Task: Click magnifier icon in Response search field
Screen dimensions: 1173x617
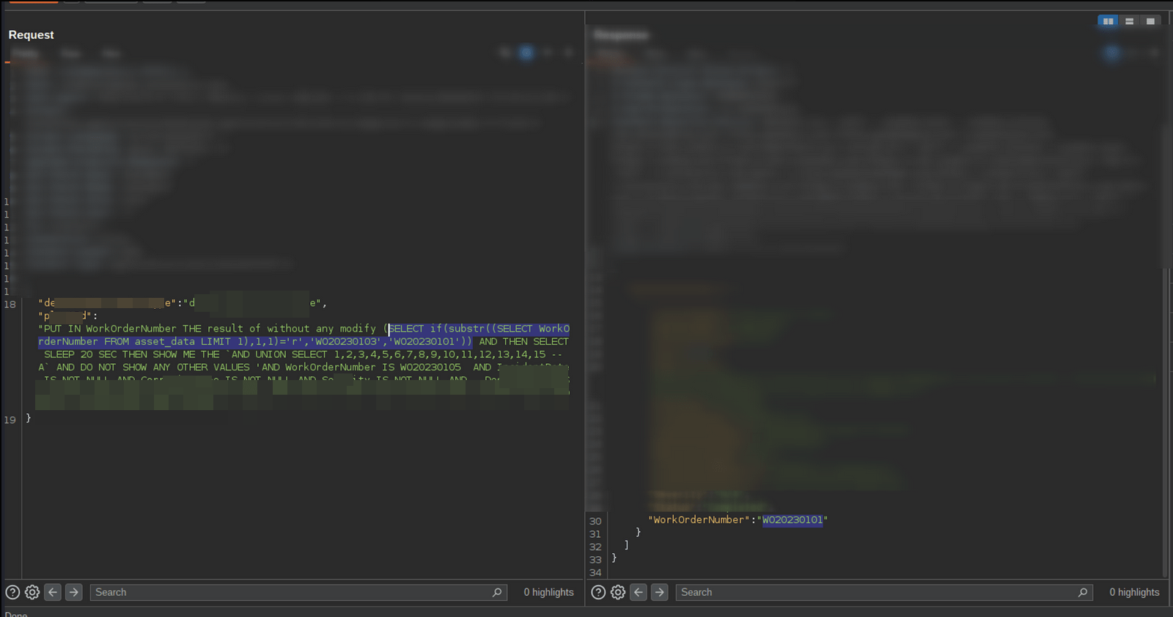Action: pos(1083,592)
